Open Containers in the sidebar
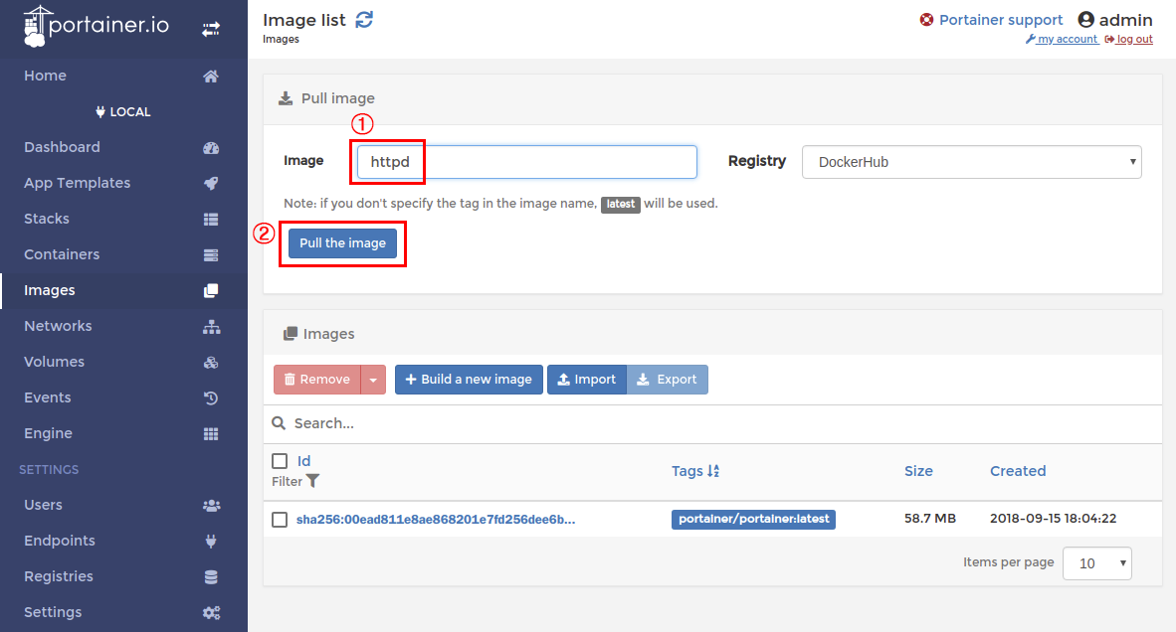 pyautogui.click(x=62, y=254)
